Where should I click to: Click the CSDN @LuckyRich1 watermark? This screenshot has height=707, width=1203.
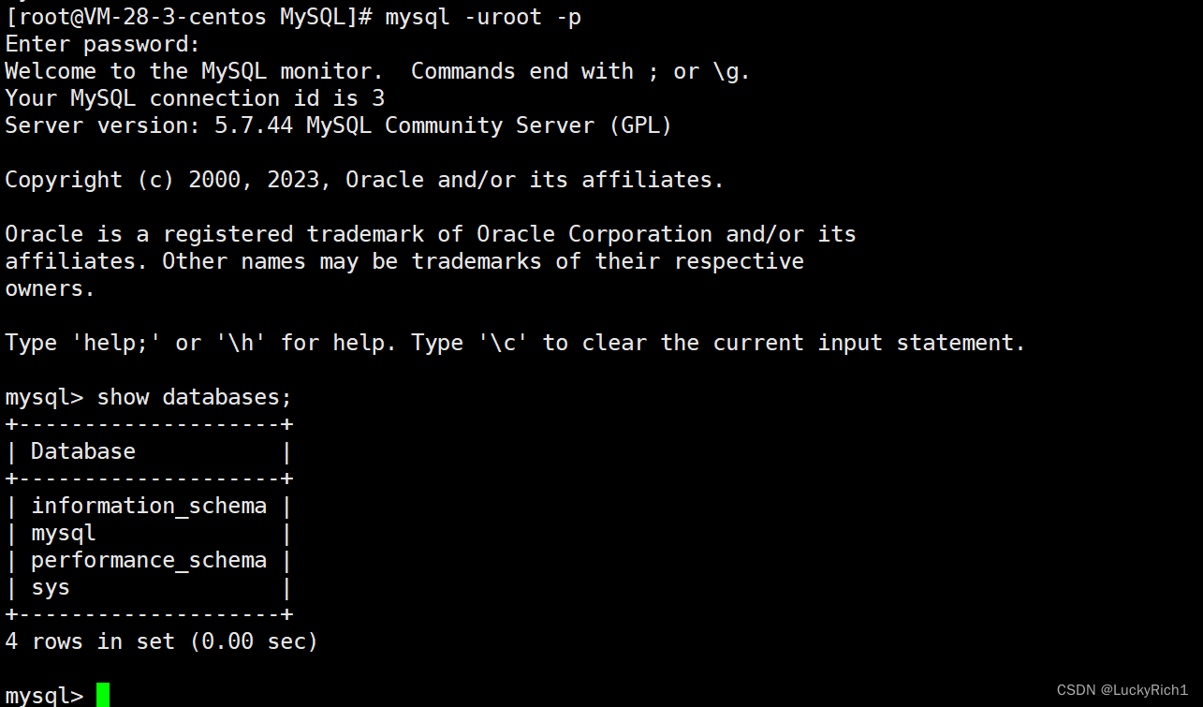[1122, 690]
